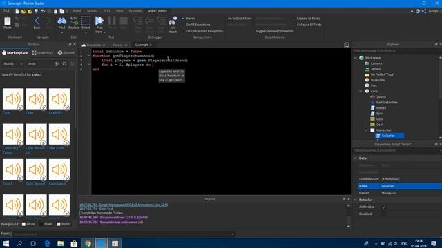The width and height of the screenshot is (442, 248).
Task: Switch to the MODEL ribbon tab
Action: tap(92, 11)
